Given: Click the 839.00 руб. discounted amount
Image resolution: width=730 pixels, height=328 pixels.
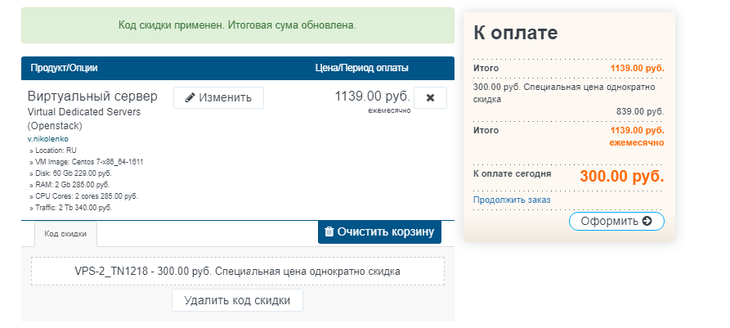Looking at the screenshot, I should [640, 112].
